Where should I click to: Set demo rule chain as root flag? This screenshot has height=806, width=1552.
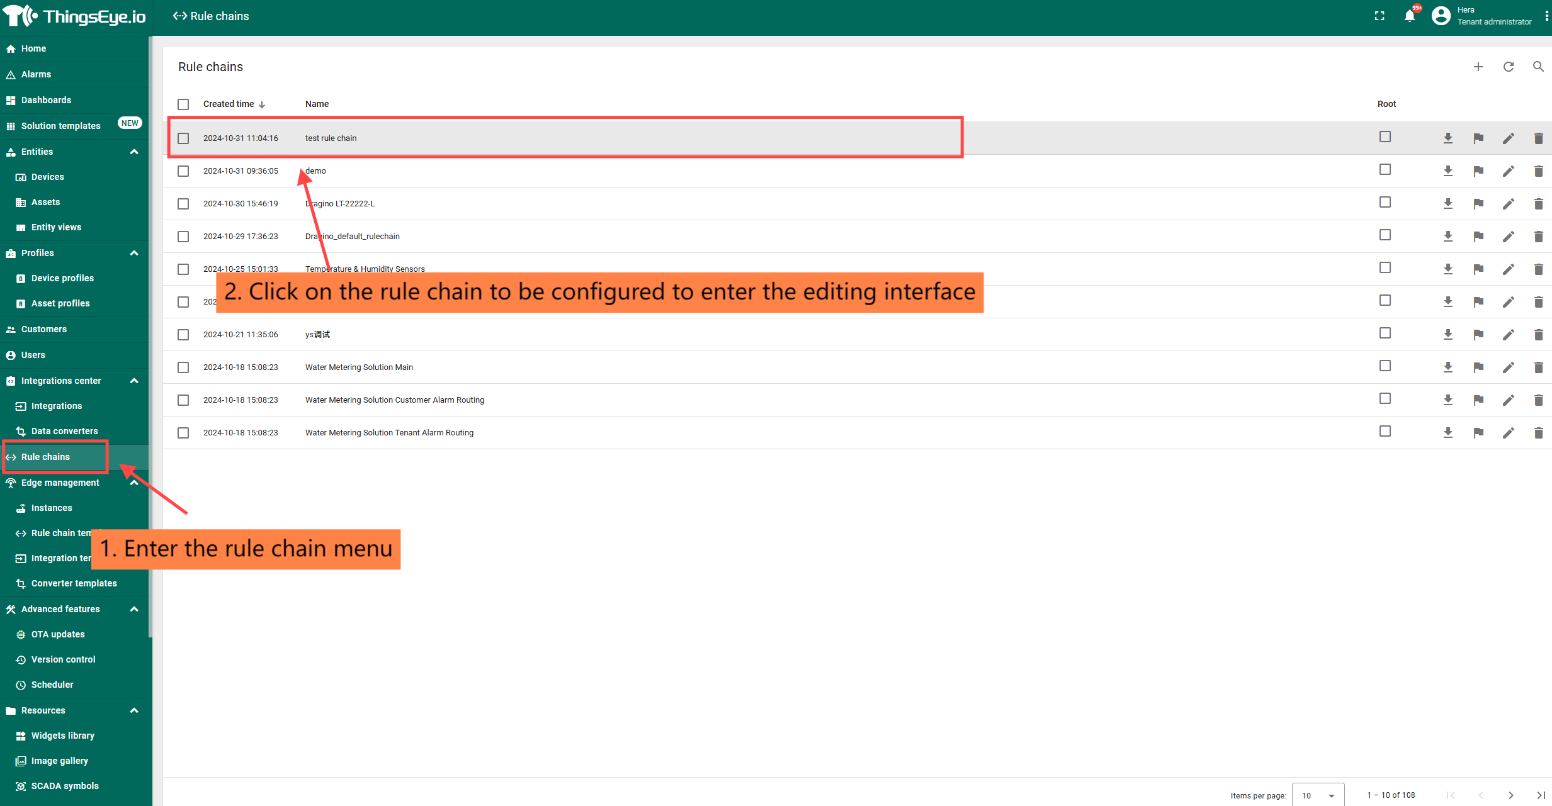coord(1478,171)
